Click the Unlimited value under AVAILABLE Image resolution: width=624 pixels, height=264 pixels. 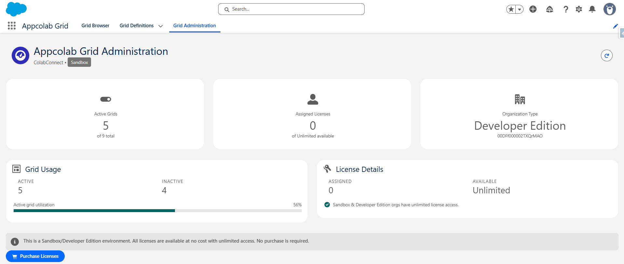click(491, 190)
